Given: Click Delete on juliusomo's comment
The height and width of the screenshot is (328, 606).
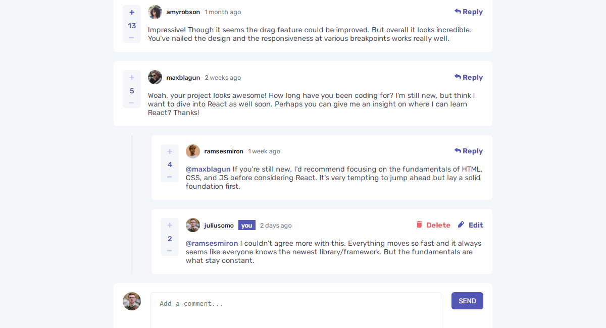Looking at the screenshot, I should pos(438,225).
